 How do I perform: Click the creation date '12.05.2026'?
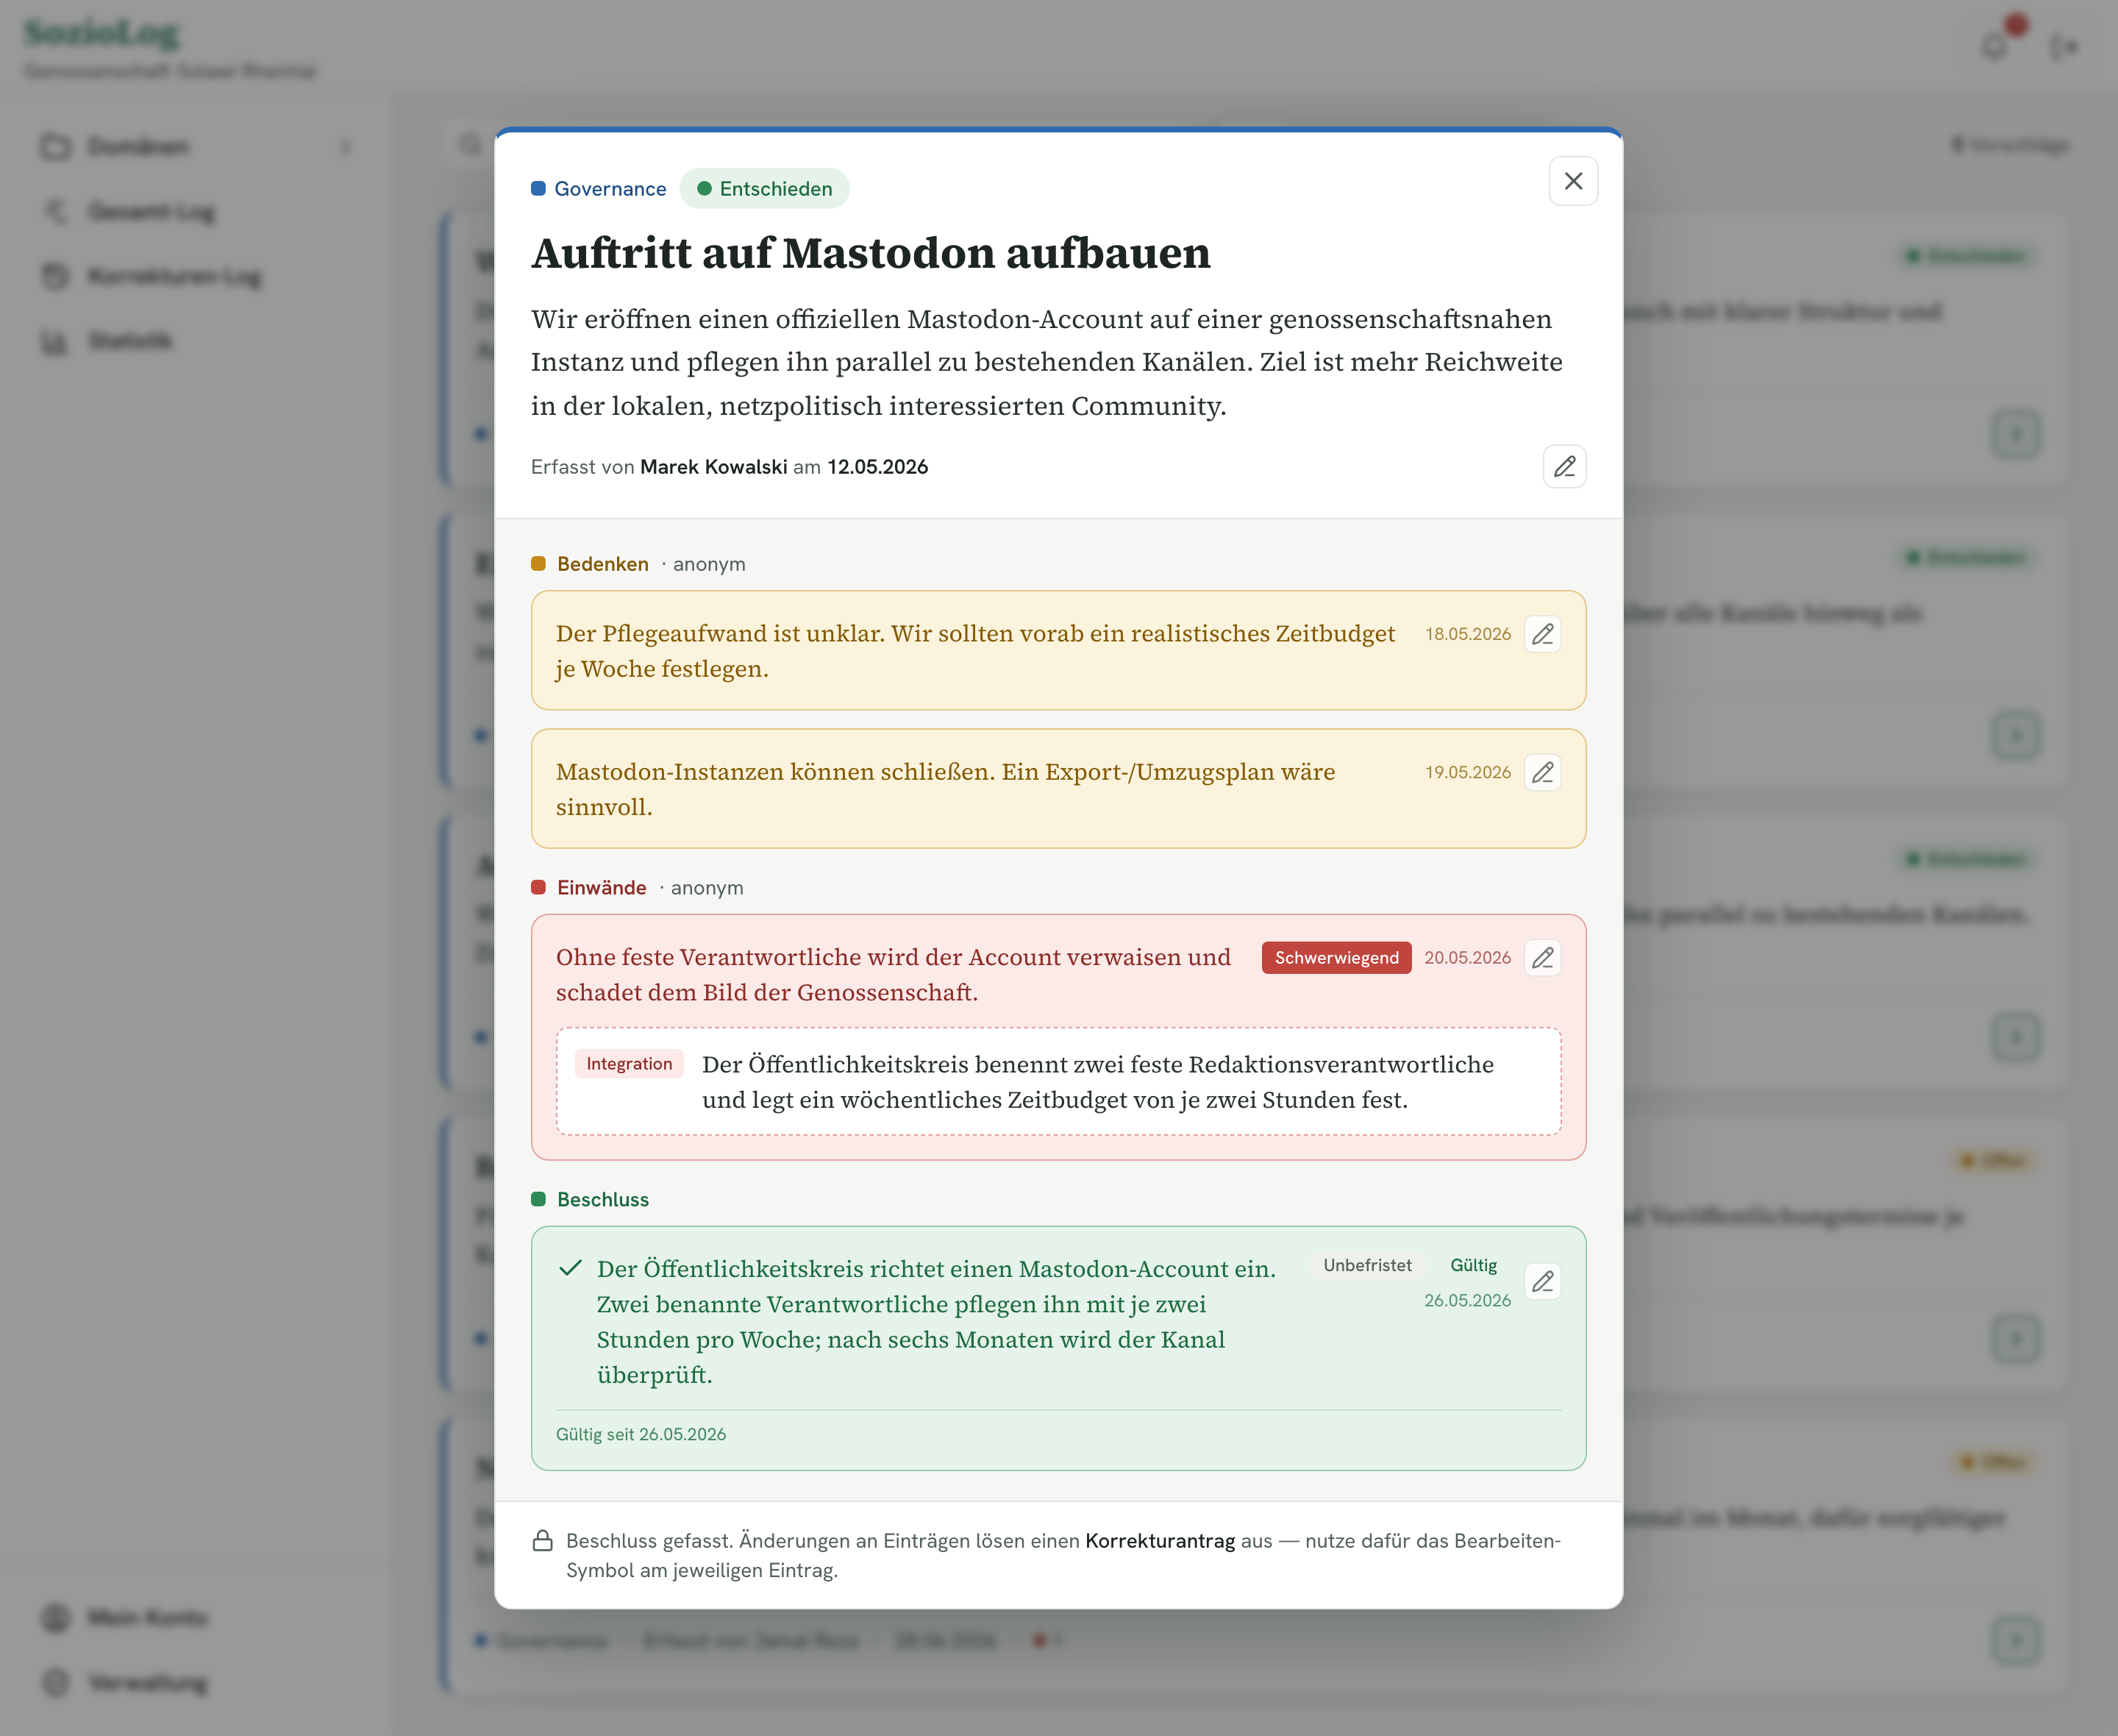coord(877,467)
